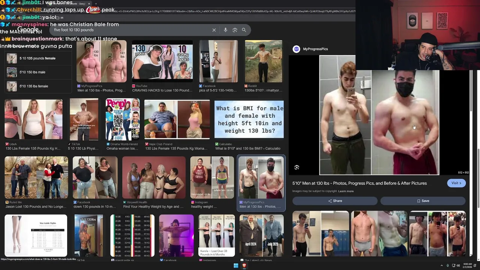Click the caption Find Your Healthy Weight by Age
The image size is (480, 270).
pos(153,207)
